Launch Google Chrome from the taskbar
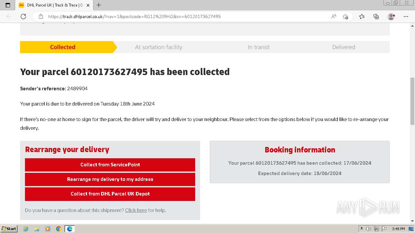 coord(58,229)
